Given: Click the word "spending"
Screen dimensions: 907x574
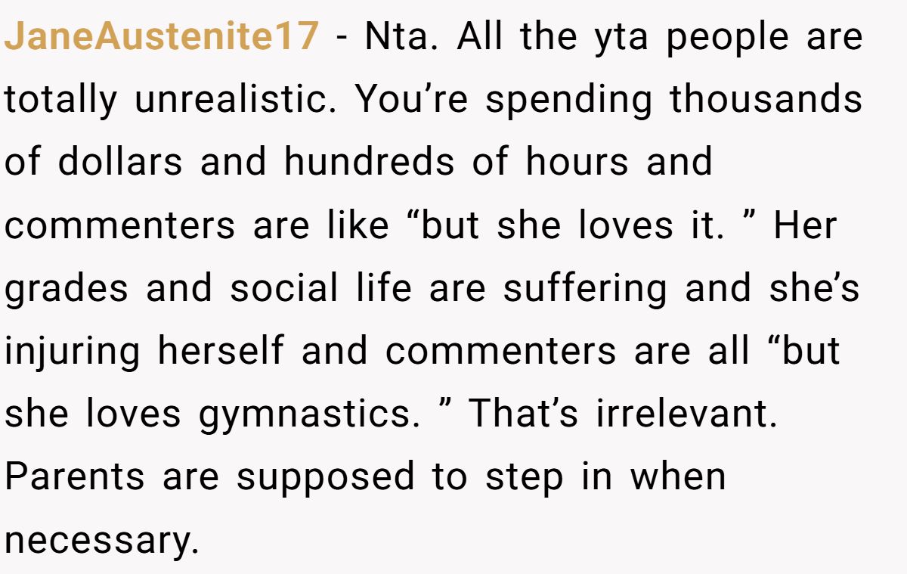Looking at the screenshot, I should tap(568, 99).
